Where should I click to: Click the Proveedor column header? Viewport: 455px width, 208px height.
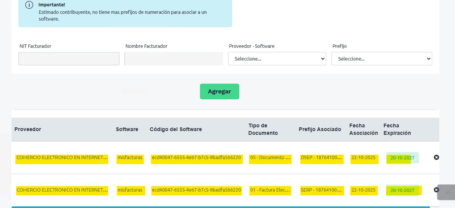click(28, 129)
